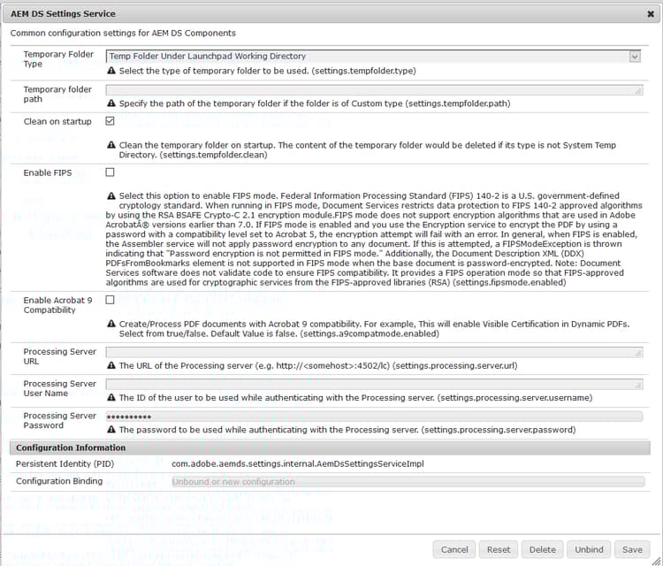
Task: Click the Unbind button
Action: coord(589,549)
